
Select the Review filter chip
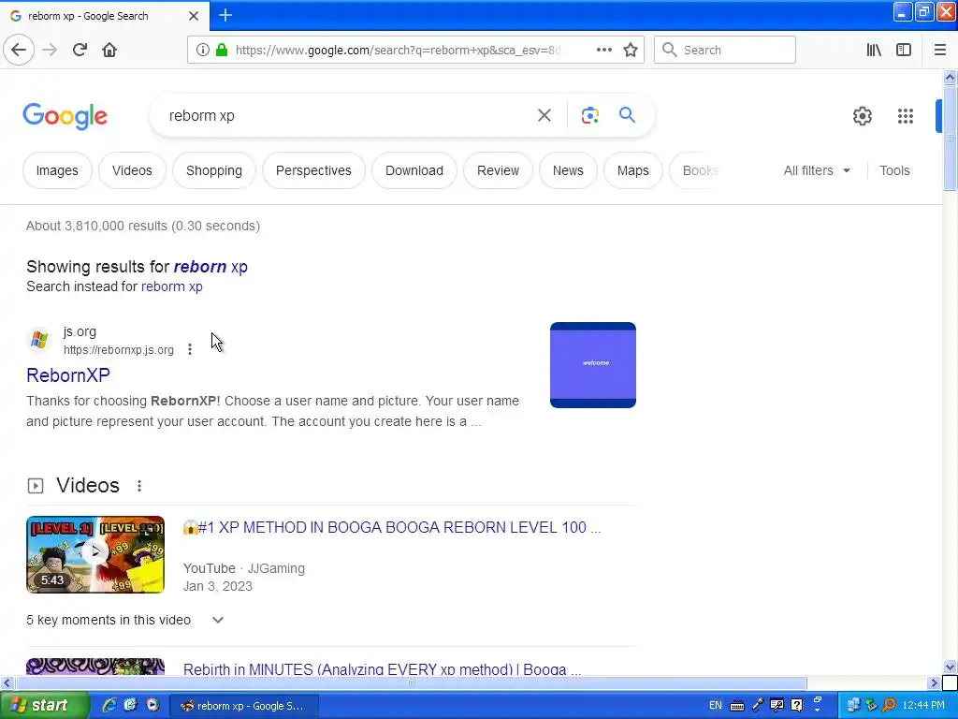[x=498, y=170]
